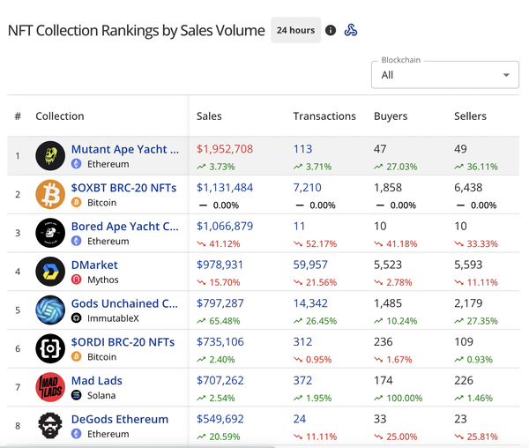Open the DMarket collection link

click(x=94, y=265)
